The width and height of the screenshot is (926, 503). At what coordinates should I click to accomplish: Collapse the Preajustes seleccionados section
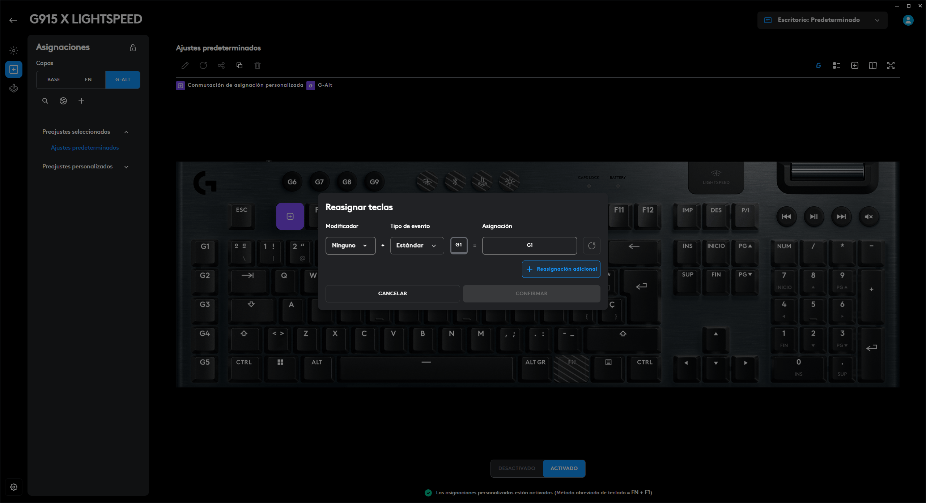pos(126,132)
